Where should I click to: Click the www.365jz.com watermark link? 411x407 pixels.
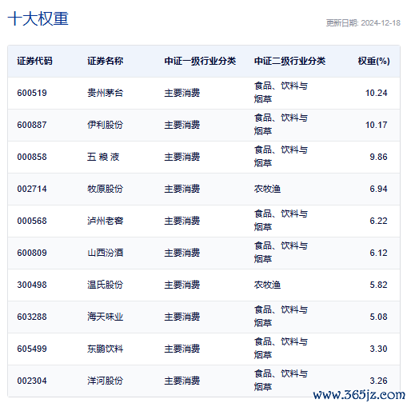pos(359,395)
